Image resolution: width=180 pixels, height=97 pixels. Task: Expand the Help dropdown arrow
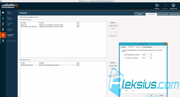click(x=159, y=5)
